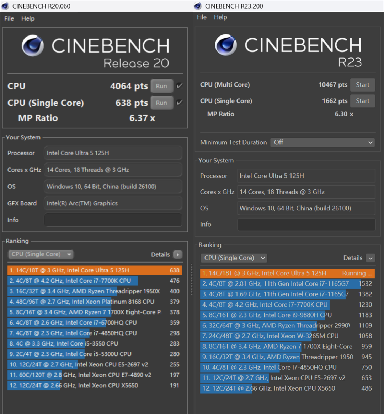Click the R23 Info input field
Screen dimensions: 384x414
(306, 225)
